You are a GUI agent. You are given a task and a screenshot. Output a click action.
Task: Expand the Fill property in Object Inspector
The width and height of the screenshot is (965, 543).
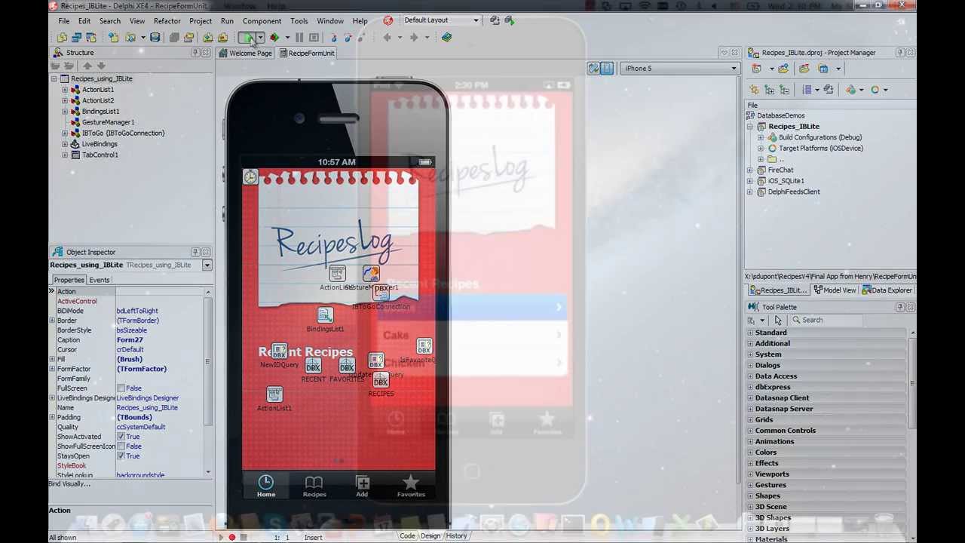[x=52, y=360]
